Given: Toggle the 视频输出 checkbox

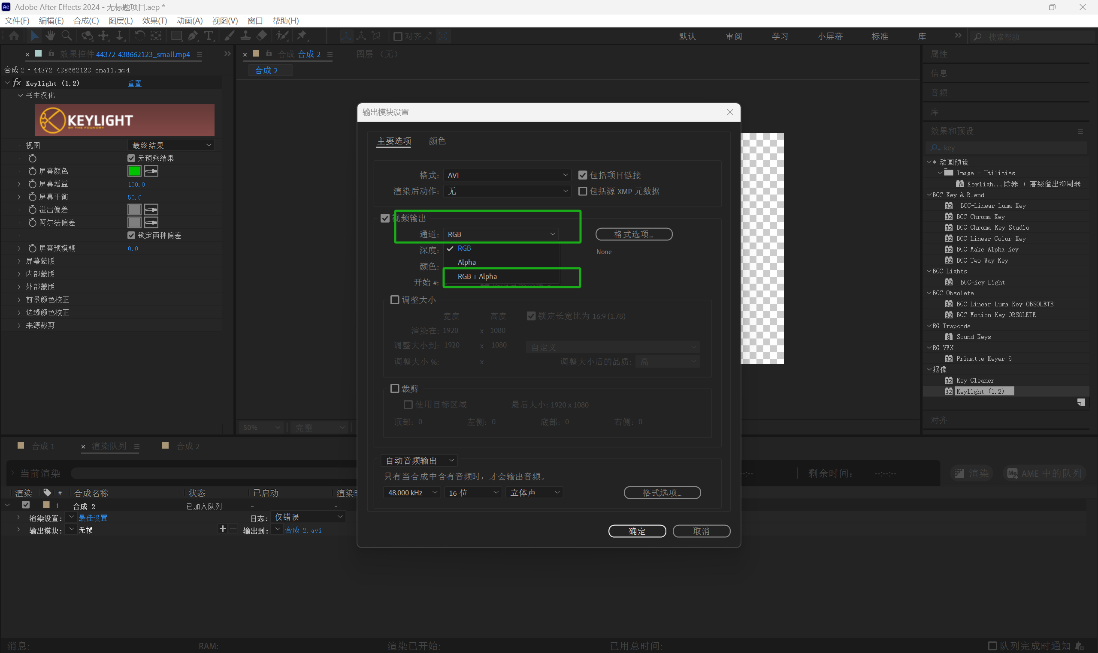Looking at the screenshot, I should [x=385, y=218].
